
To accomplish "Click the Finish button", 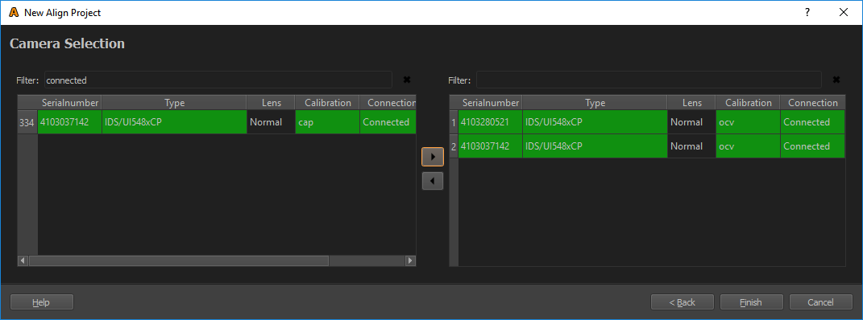I will 751,302.
